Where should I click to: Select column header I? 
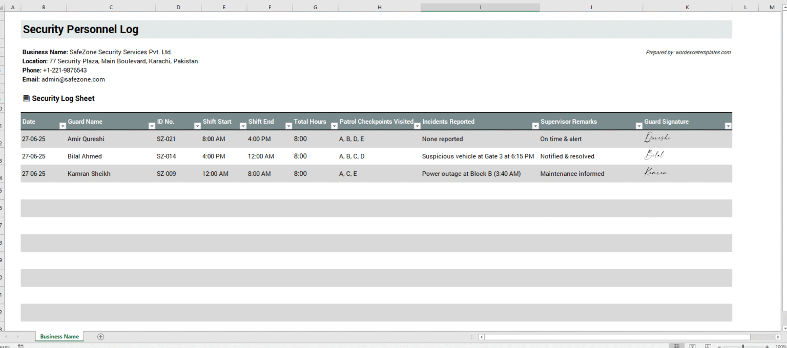click(x=480, y=7)
